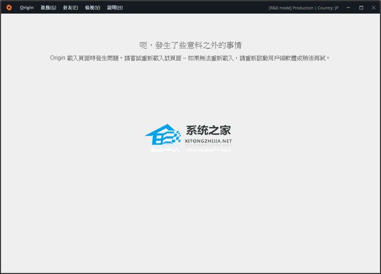Maximize the Origin window
This screenshot has width=381, height=274.
click(x=361, y=8)
